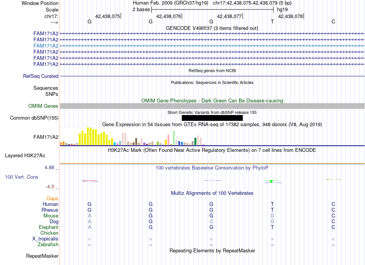365x265 pixels.
Task: Click the gray OMIM Genes item bar
Action: coord(212,106)
